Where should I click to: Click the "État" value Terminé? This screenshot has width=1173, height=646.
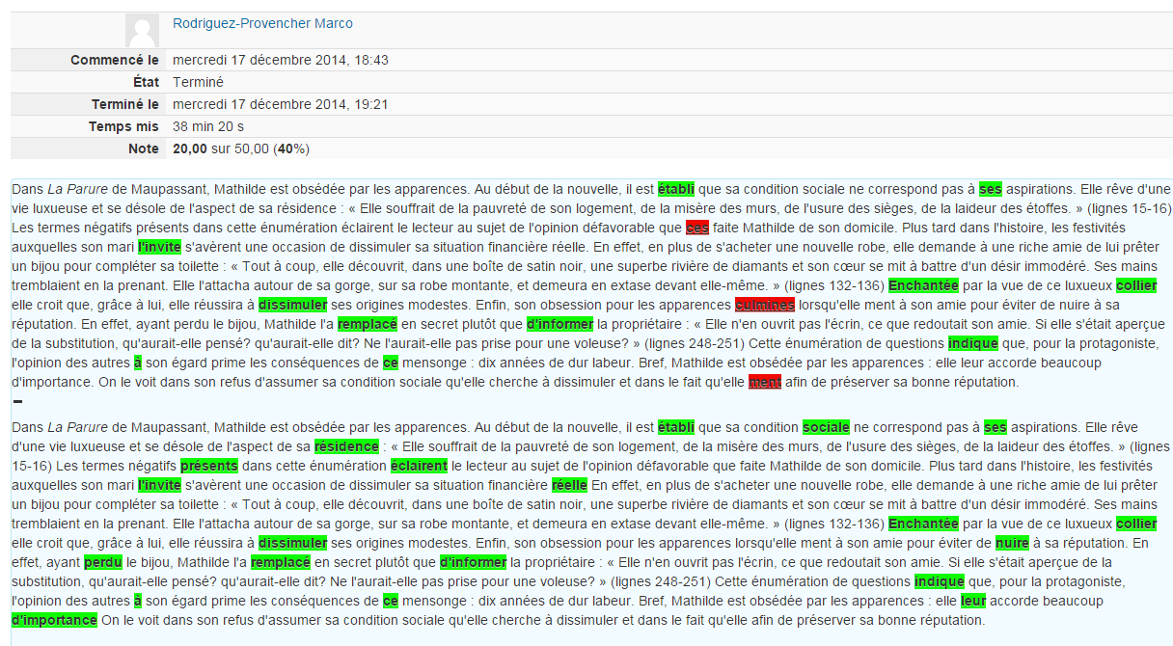pos(198,82)
